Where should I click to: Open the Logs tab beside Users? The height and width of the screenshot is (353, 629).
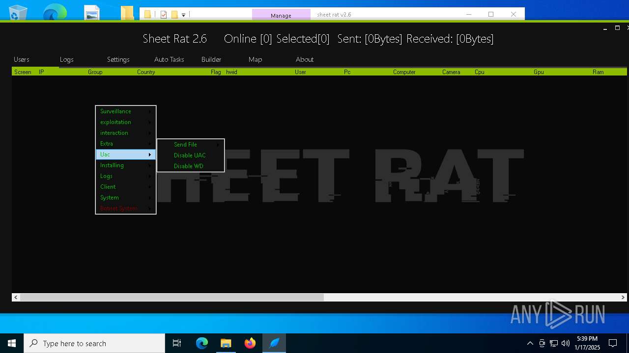coord(67,59)
